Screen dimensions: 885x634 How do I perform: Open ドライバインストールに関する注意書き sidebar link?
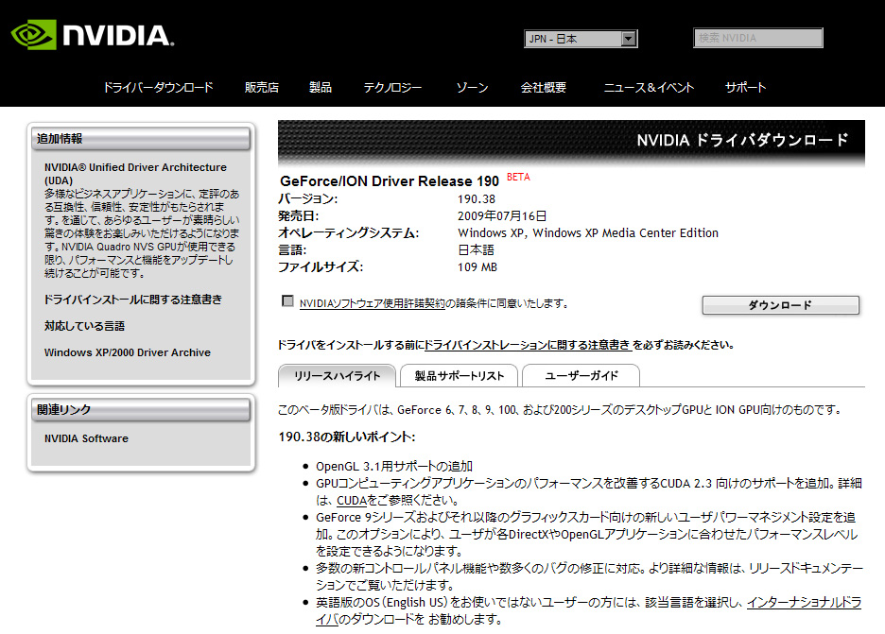pos(133,300)
